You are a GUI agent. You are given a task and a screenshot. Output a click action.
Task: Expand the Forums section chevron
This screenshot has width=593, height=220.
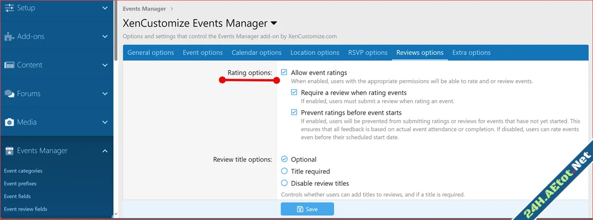pyautogui.click(x=105, y=94)
